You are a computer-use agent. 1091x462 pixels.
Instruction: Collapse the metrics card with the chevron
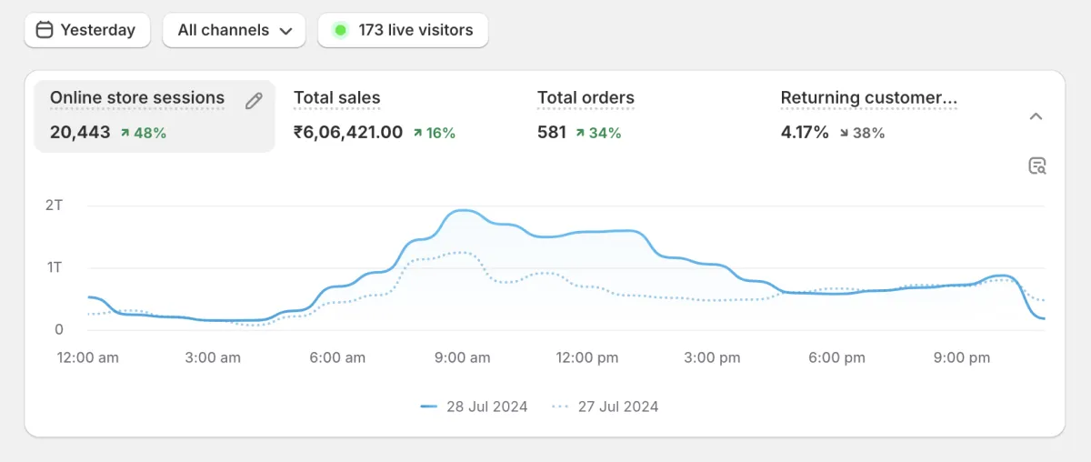pos(1036,116)
